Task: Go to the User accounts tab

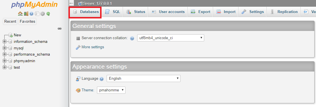Action: pos(168,12)
